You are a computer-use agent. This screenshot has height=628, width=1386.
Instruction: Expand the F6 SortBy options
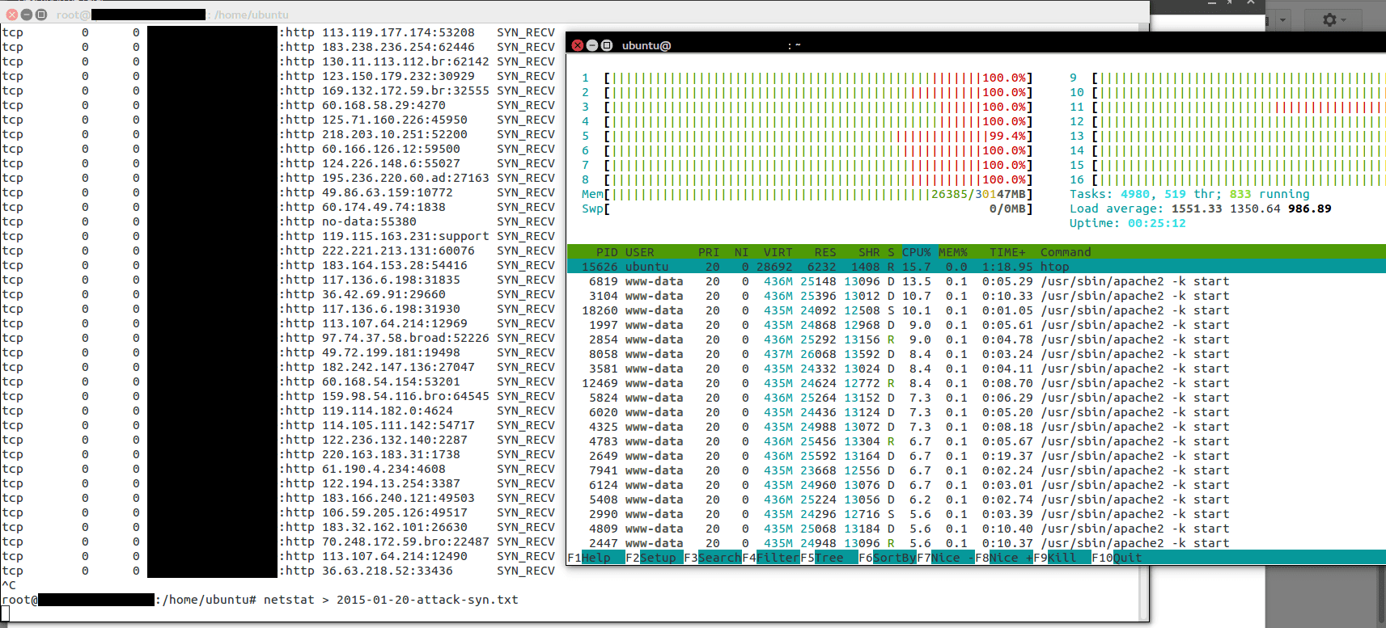[x=894, y=558]
